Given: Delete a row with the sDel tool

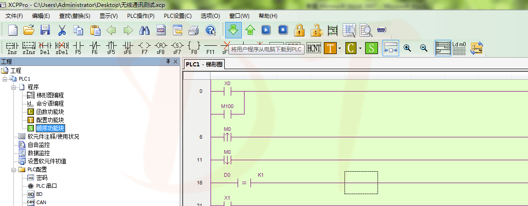Looking at the screenshot, I should tap(61, 48).
